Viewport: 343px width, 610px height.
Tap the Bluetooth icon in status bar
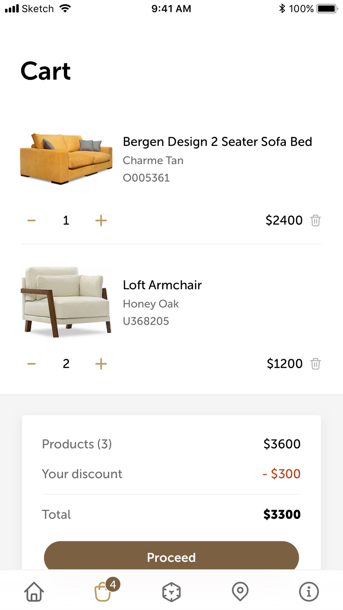pos(282,9)
